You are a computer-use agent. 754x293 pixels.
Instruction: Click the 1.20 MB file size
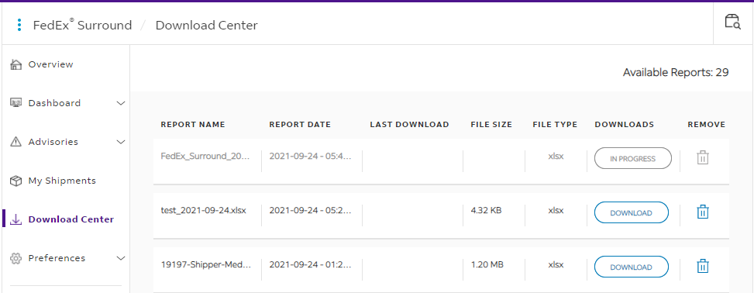click(x=487, y=264)
